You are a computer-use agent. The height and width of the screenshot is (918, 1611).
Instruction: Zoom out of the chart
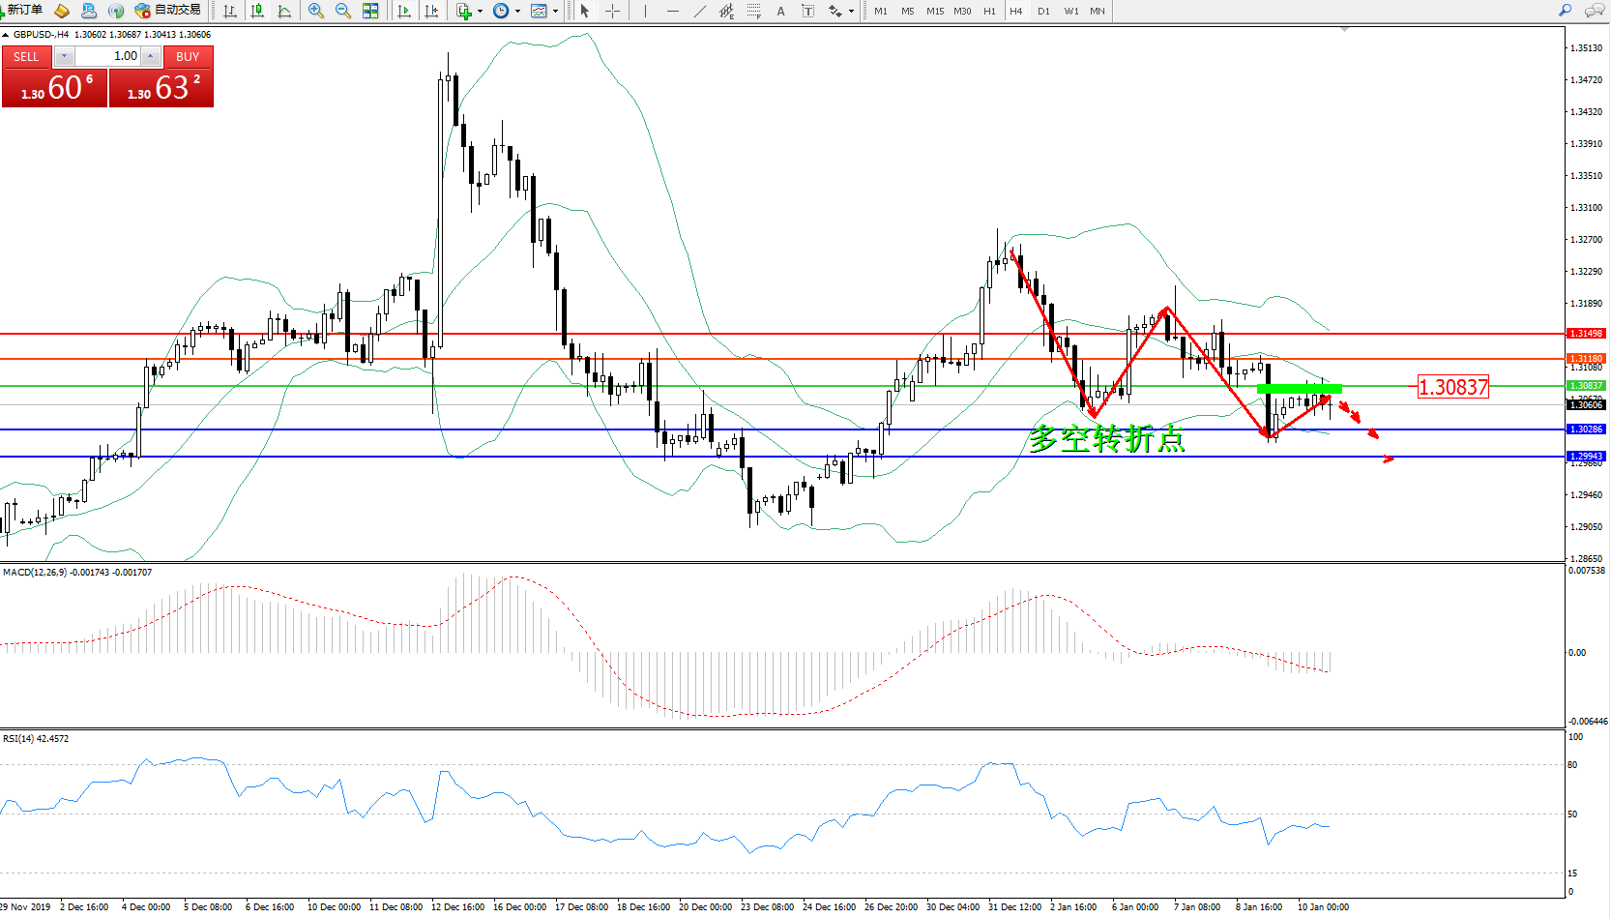[343, 11]
